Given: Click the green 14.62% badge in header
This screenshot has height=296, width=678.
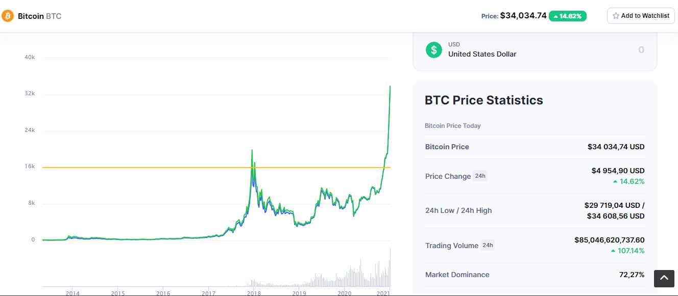Looking at the screenshot, I should (568, 16).
